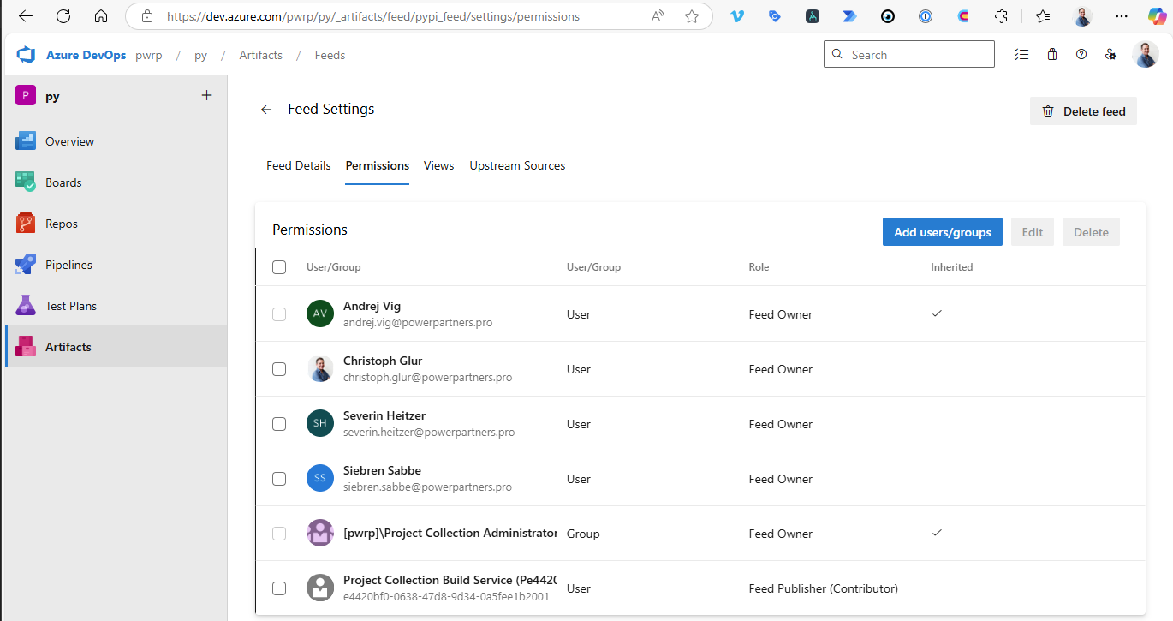Viewport: 1173px width, 621px height.
Task: Open the user settings icon in header
Action: click(x=1110, y=54)
